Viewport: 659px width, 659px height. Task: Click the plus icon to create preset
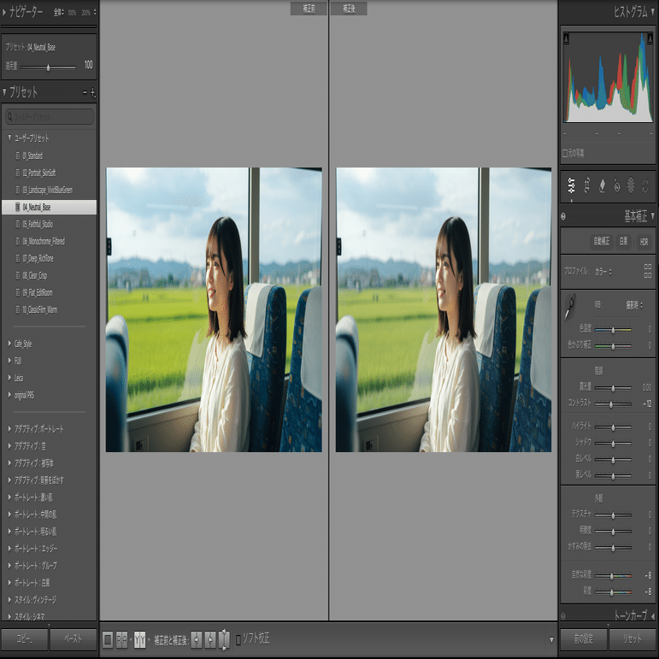[93, 92]
